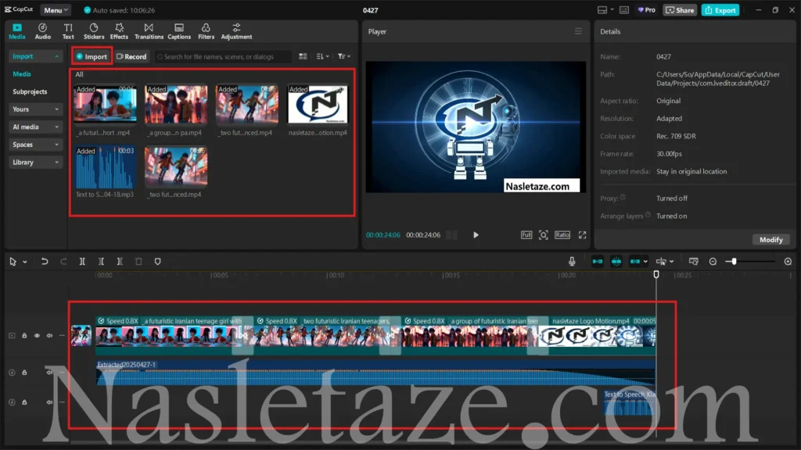Lock the Extracted audio track
This screenshot has width=801, height=450.
coord(24,373)
